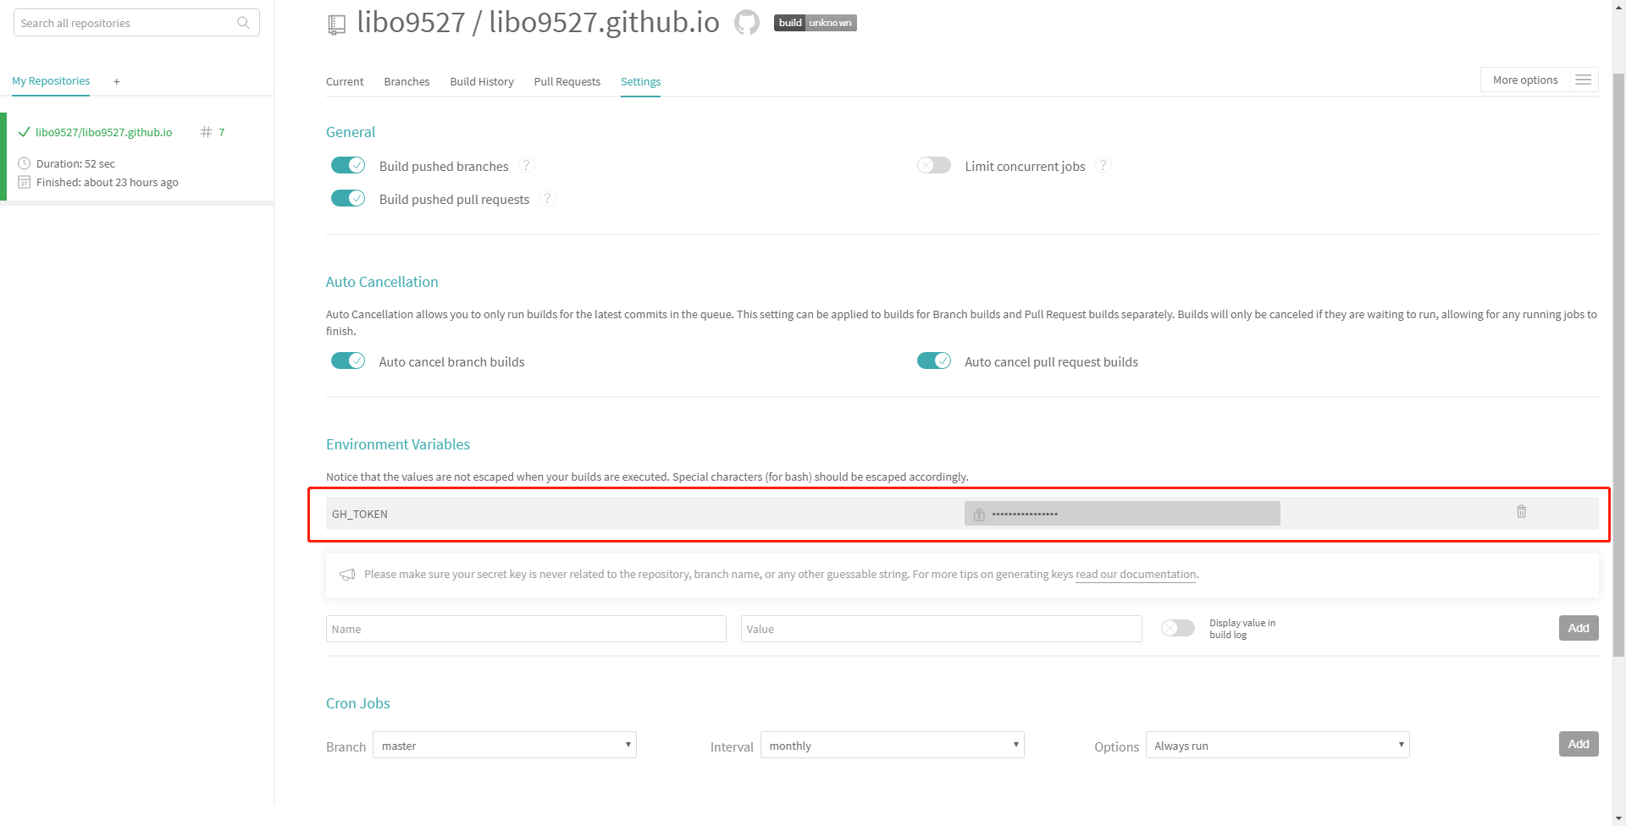Click the 'Duration: 52 sec' text
The height and width of the screenshot is (826, 1626).
75,163
